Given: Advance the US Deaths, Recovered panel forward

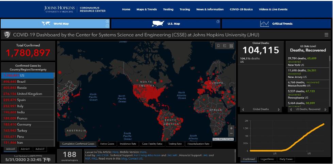Looking at the screenshot, I should tap(326, 109).
